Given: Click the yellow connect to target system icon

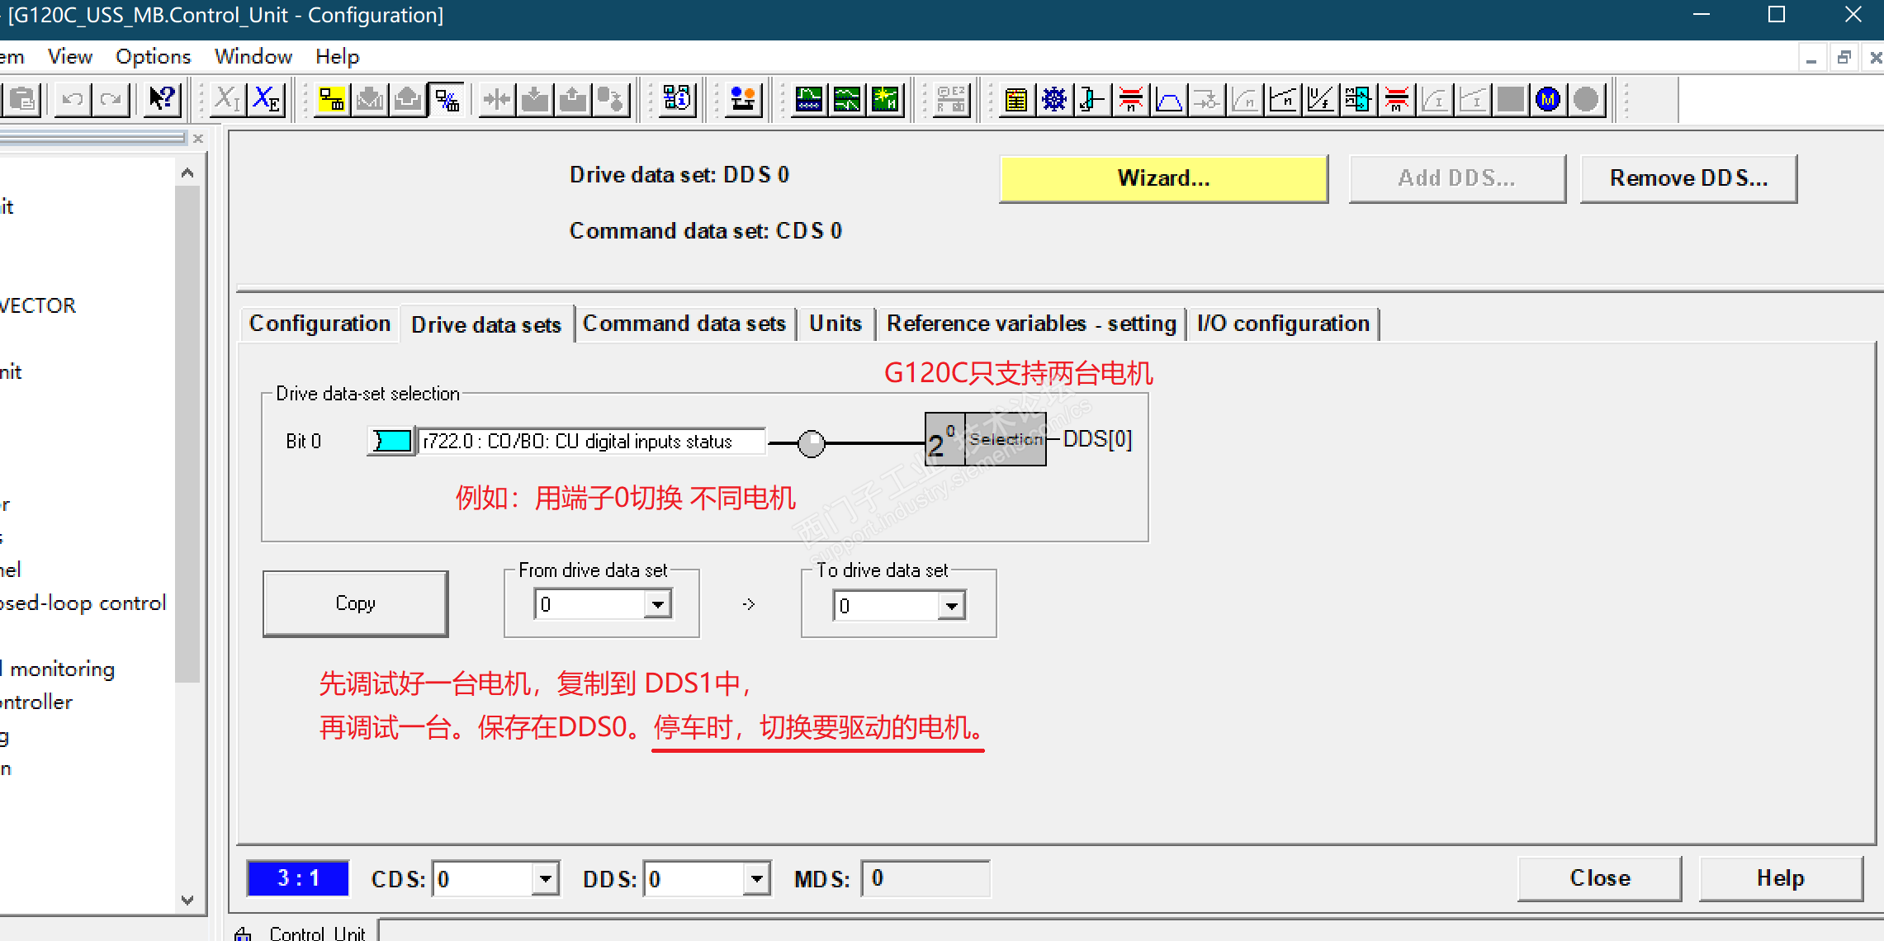Looking at the screenshot, I should [332, 100].
